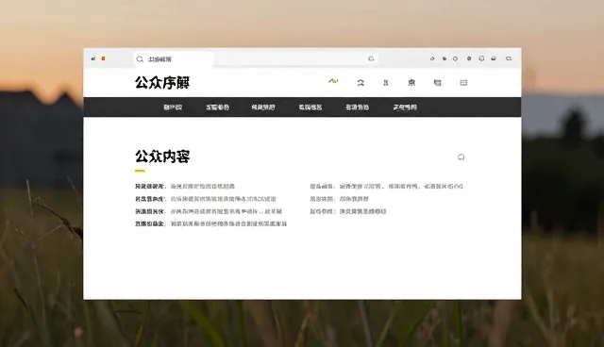Click the last icon in the browser toolbar
The width and height of the screenshot is (604, 347).
click(x=509, y=58)
